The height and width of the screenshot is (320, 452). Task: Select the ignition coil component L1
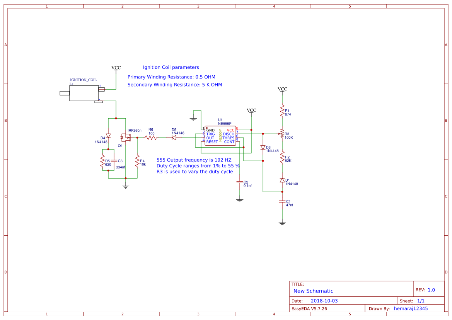pyautogui.click(x=84, y=93)
